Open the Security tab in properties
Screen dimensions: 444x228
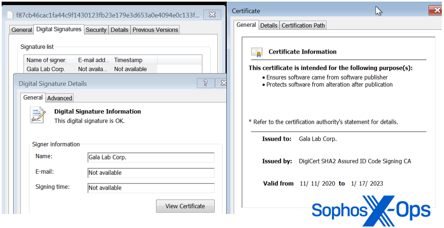pos(96,30)
